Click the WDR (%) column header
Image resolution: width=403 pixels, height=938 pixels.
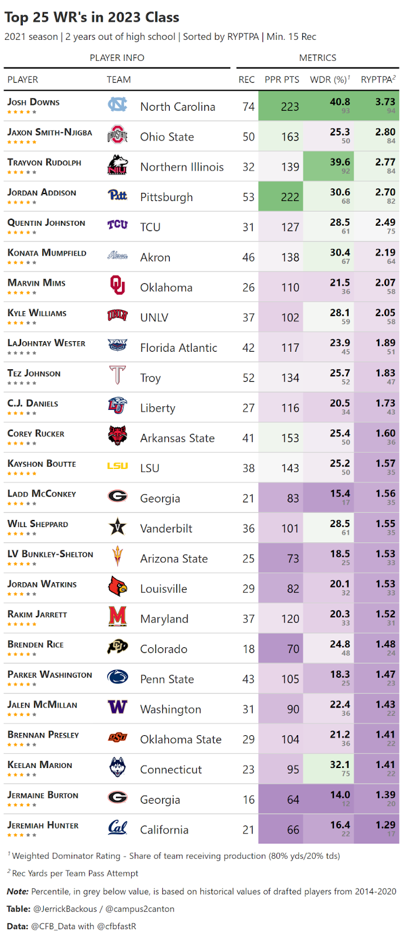pyautogui.click(x=330, y=80)
